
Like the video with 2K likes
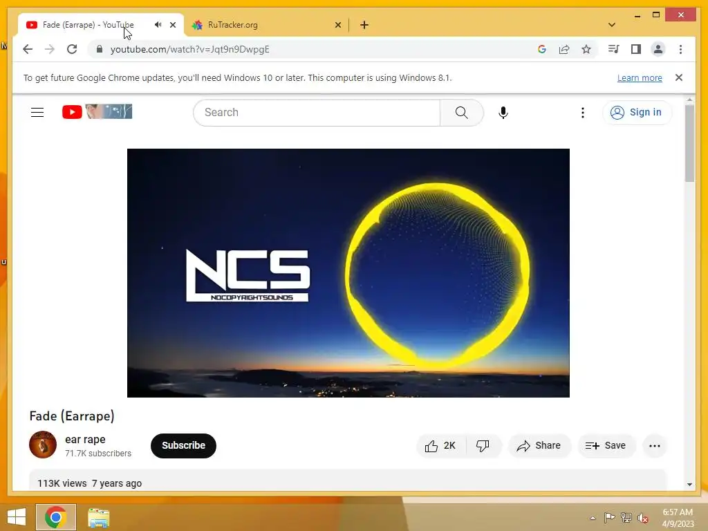(440, 446)
